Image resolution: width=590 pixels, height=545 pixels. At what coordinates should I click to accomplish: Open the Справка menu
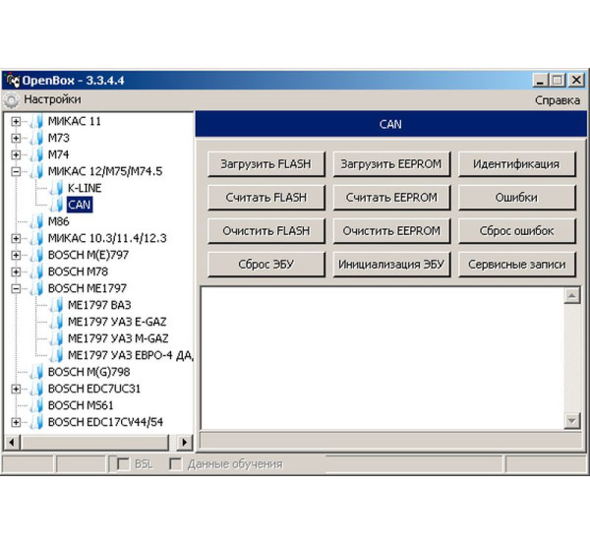point(557,99)
